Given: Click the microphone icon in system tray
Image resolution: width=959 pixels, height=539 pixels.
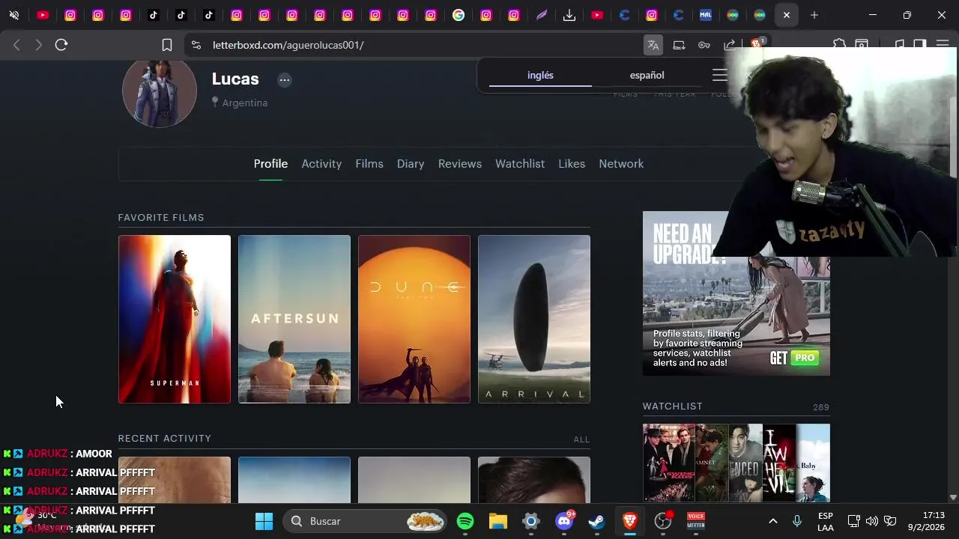Looking at the screenshot, I should tap(797, 521).
